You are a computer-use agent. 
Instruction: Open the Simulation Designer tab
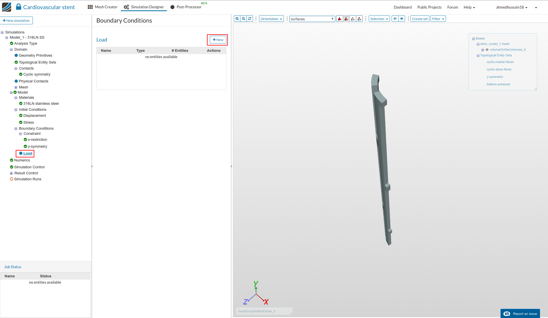click(144, 7)
